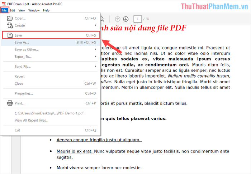Go to next page with down arrow
251x174 pixels.
126,19
